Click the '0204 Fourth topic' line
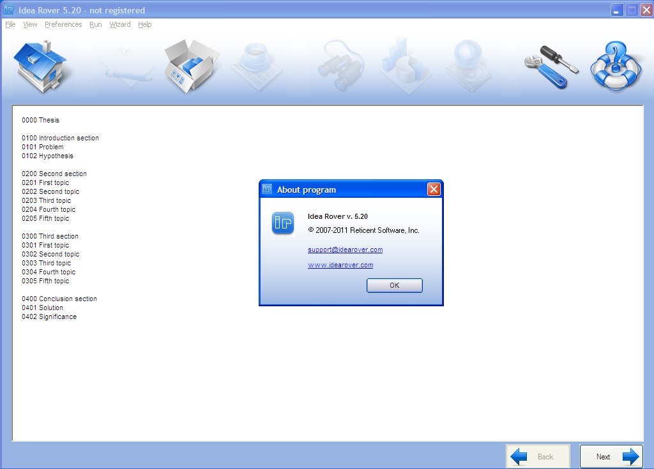This screenshot has height=469, width=654. (49, 209)
